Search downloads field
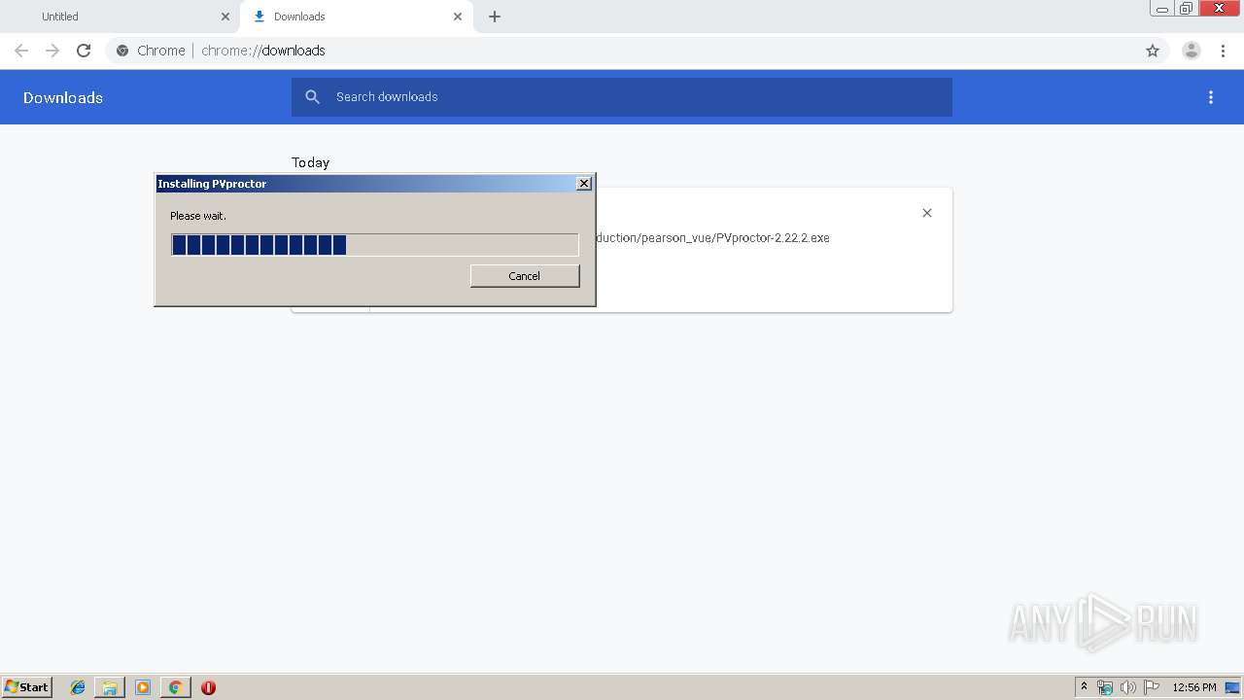Image resolution: width=1244 pixels, height=700 pixels. 622,97
